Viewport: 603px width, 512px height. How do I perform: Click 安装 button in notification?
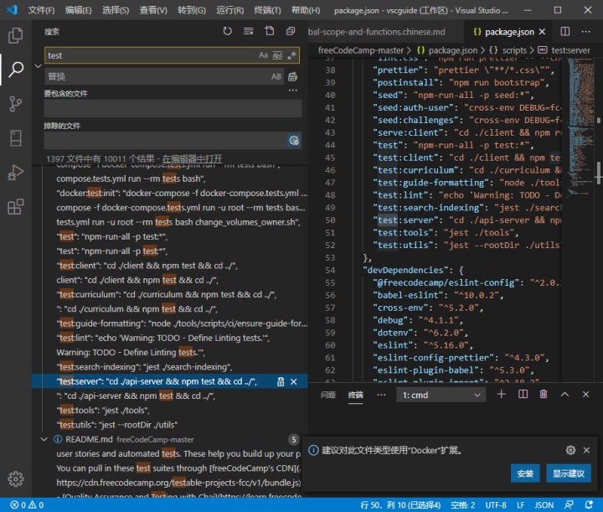(x=525, y=473)
